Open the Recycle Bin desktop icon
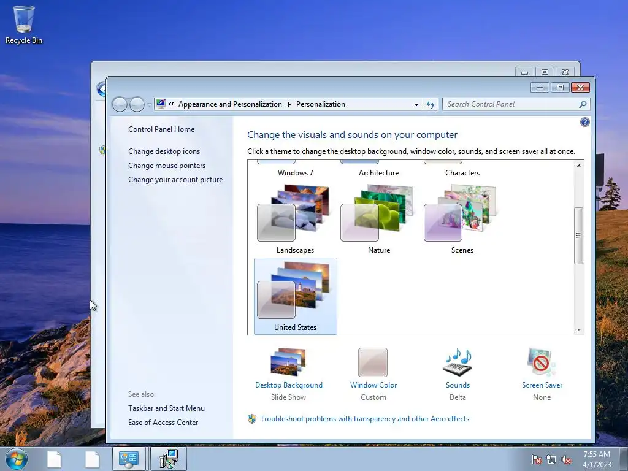The width and height of the screenshot is (628, 471). tap(24, 25)
